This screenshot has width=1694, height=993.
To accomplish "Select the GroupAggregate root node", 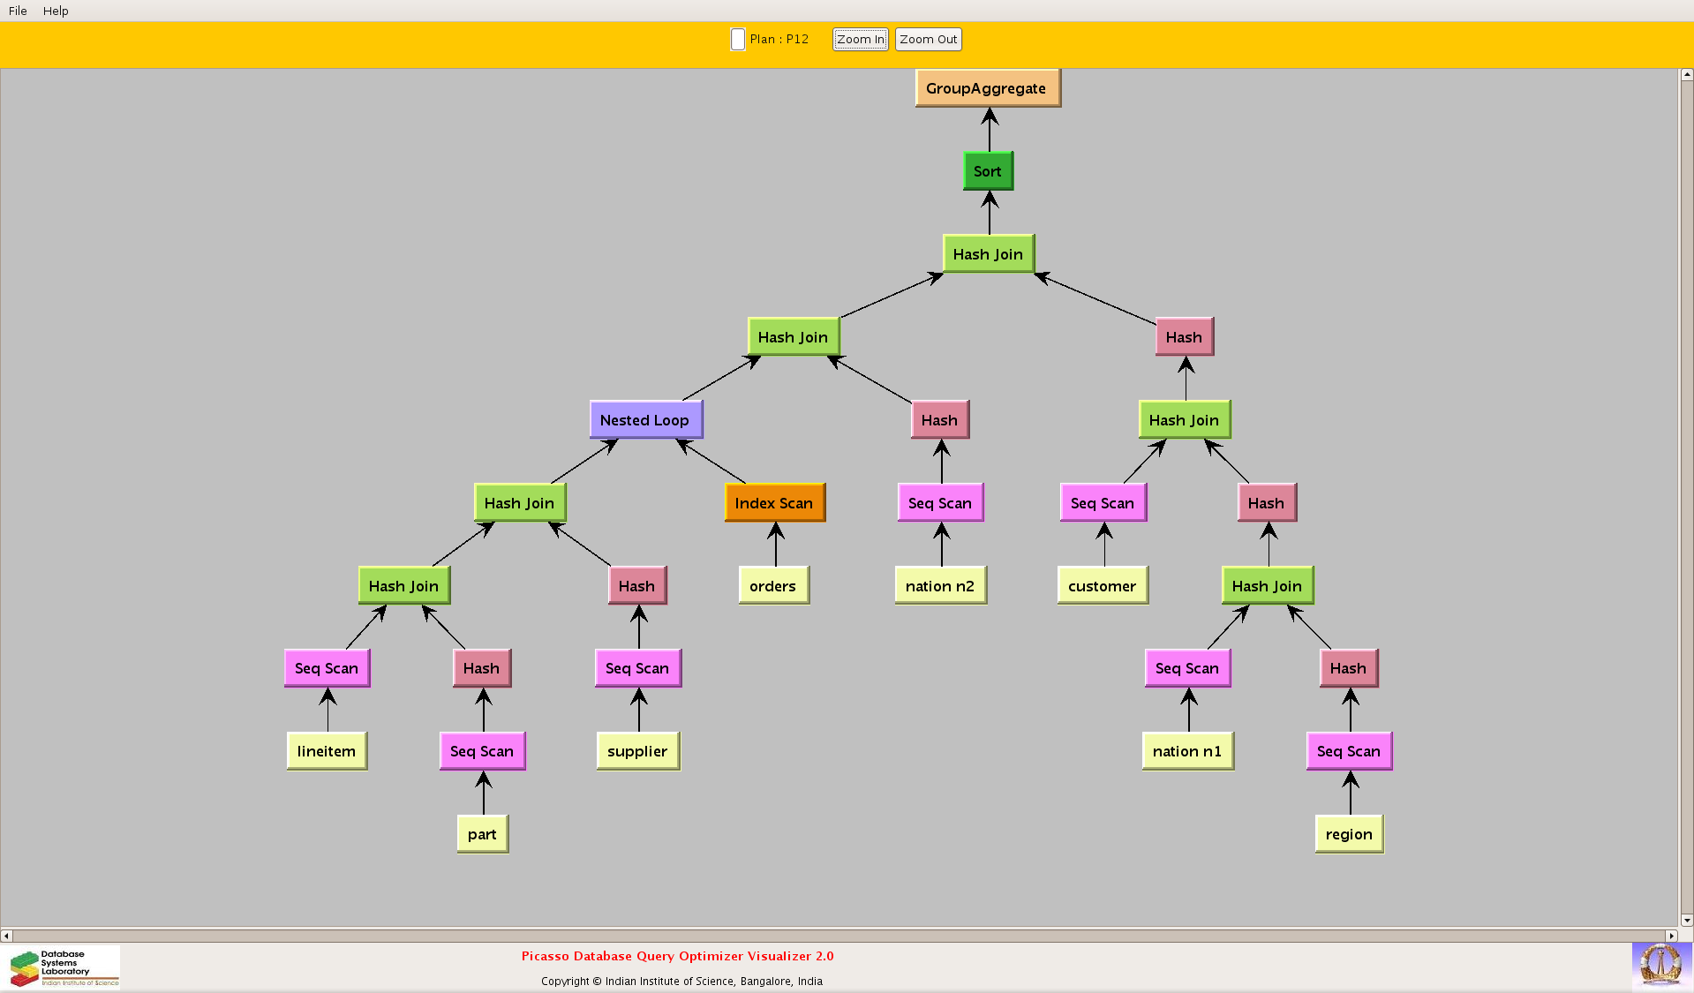I will pos(987,88).
